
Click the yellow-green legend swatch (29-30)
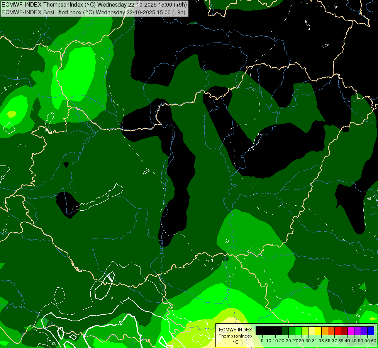tap(305, 331)
